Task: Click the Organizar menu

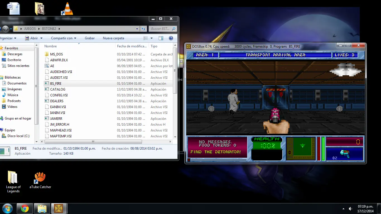Action: point(8,38)
